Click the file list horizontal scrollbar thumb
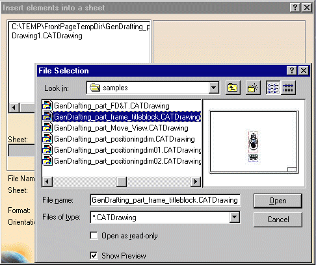This screenshot has height=265, width=316. point(122,181)
